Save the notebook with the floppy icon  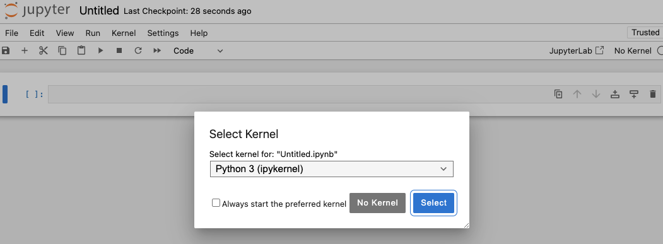point(6,50)
